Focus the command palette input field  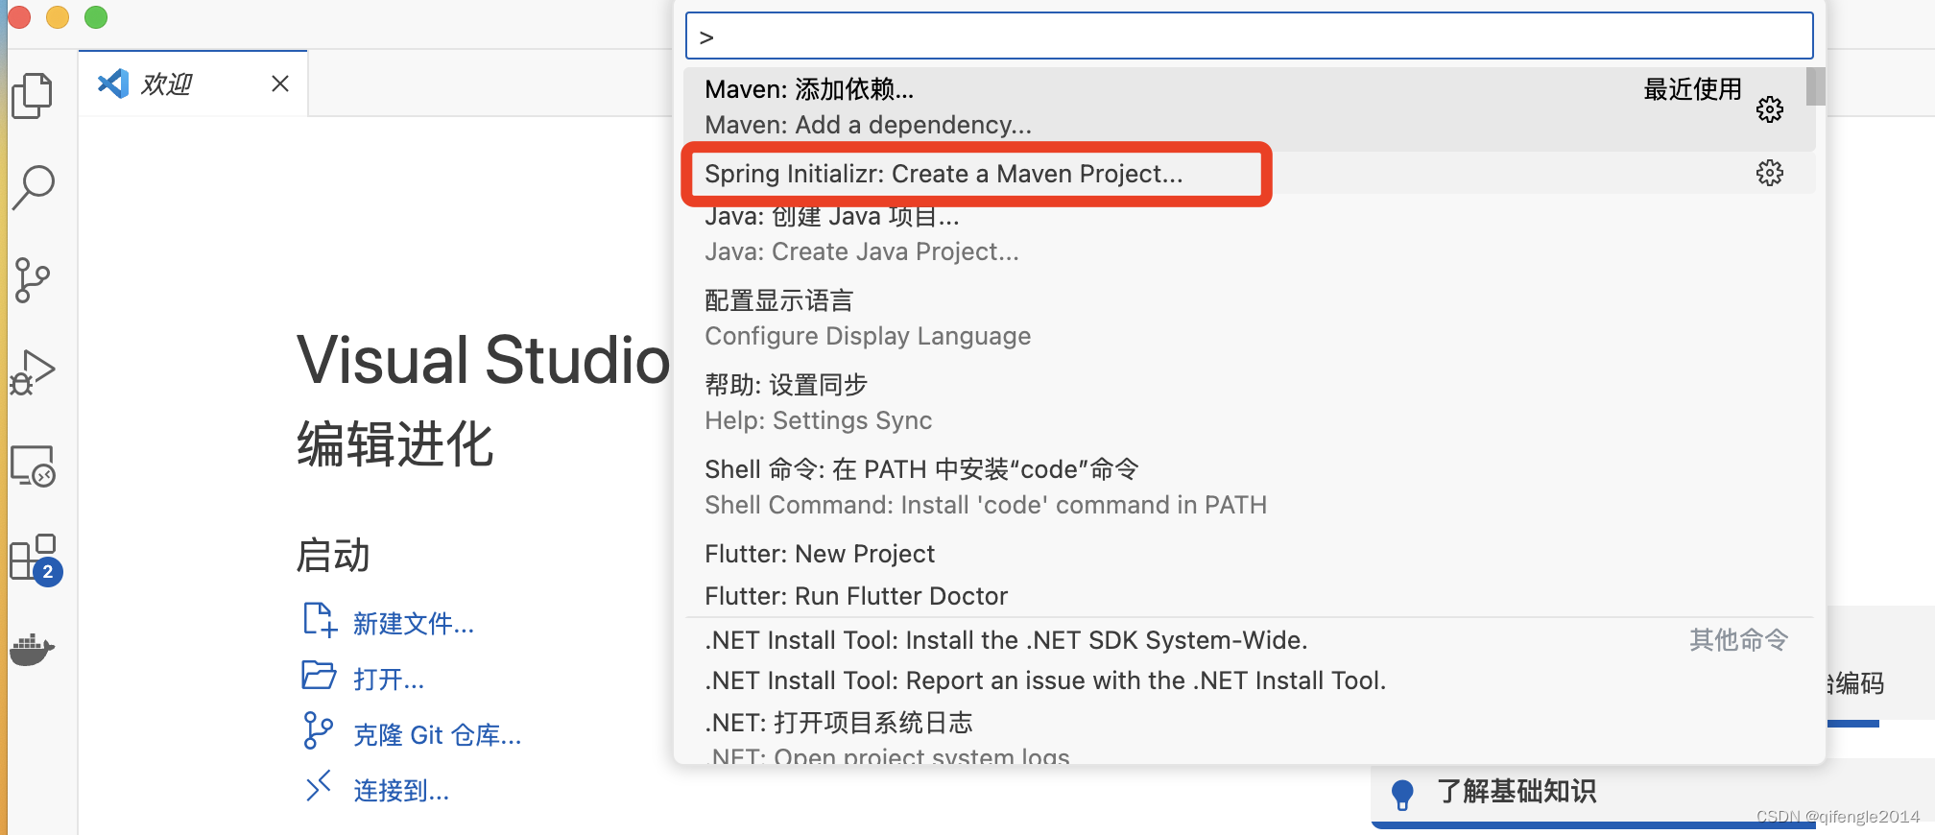coord(1249,36)
